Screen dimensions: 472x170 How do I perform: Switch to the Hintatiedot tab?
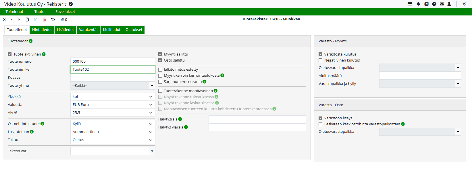click(x=42, y=30)
